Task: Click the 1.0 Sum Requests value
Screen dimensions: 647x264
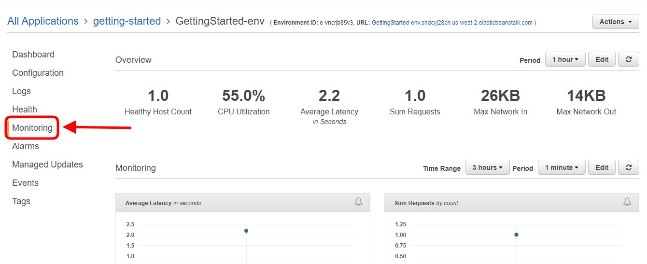Action: [415, 96]
